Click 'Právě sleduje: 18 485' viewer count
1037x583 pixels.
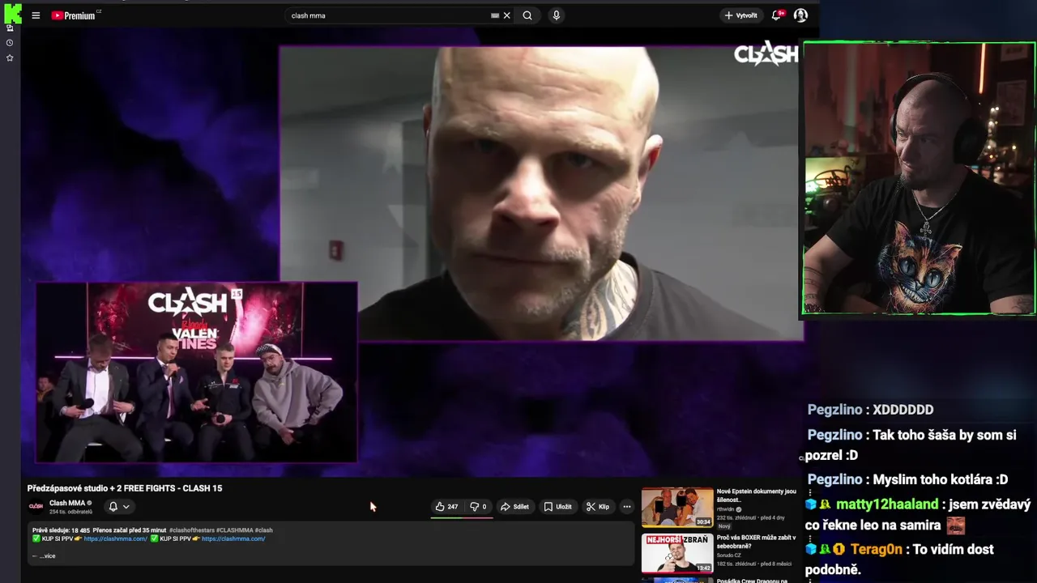[61, 530]
